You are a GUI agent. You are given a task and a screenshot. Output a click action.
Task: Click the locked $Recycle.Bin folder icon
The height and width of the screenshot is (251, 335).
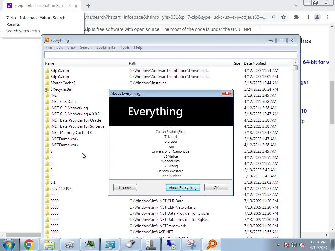[47, 89]
